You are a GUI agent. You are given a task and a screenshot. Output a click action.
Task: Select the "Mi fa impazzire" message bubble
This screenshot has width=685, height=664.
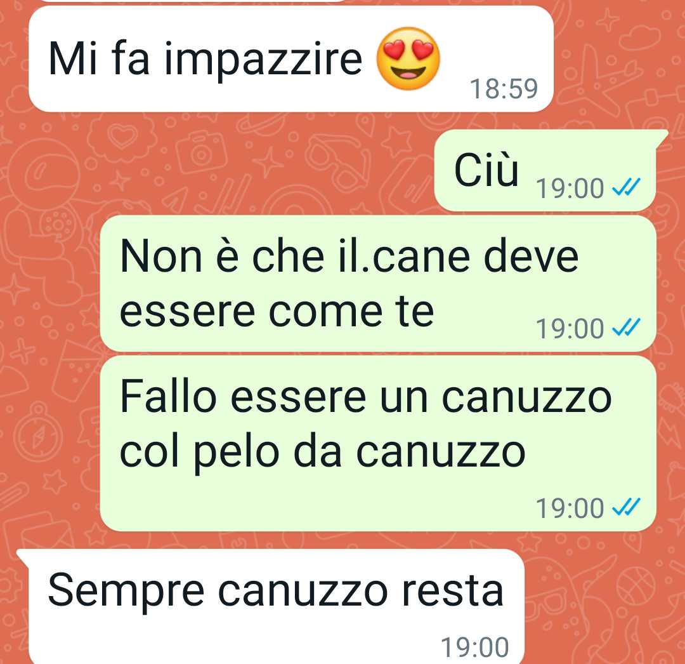[x=291, y=59]
